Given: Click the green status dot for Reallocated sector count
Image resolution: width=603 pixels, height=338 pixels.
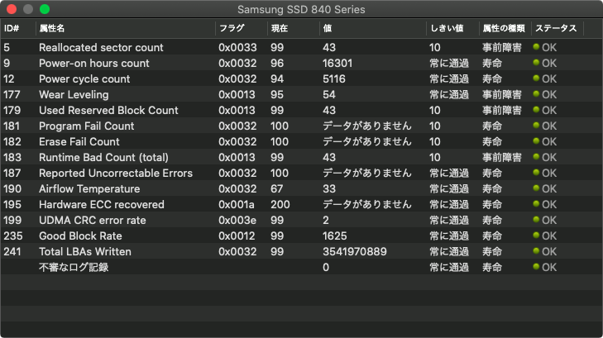Looking at the screenshot, I should (536, 48).
